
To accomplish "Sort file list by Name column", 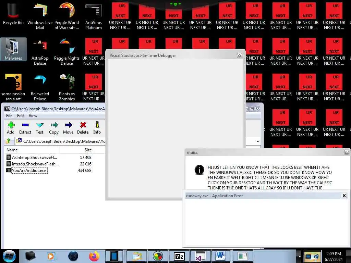I will click(32, 150).
